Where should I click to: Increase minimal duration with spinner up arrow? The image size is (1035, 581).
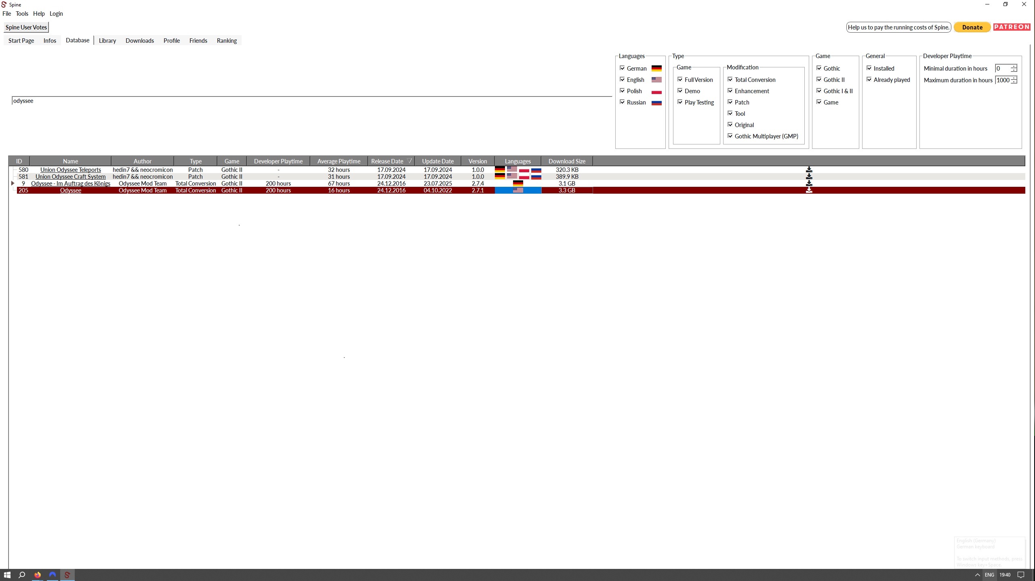[1013, 66]
